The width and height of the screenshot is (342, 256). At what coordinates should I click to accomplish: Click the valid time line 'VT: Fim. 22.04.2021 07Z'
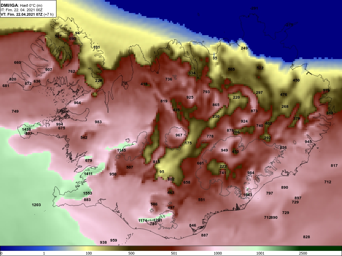coord(22,15)
